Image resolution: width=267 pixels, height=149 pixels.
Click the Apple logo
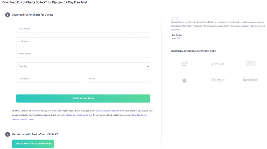point(184,80)
